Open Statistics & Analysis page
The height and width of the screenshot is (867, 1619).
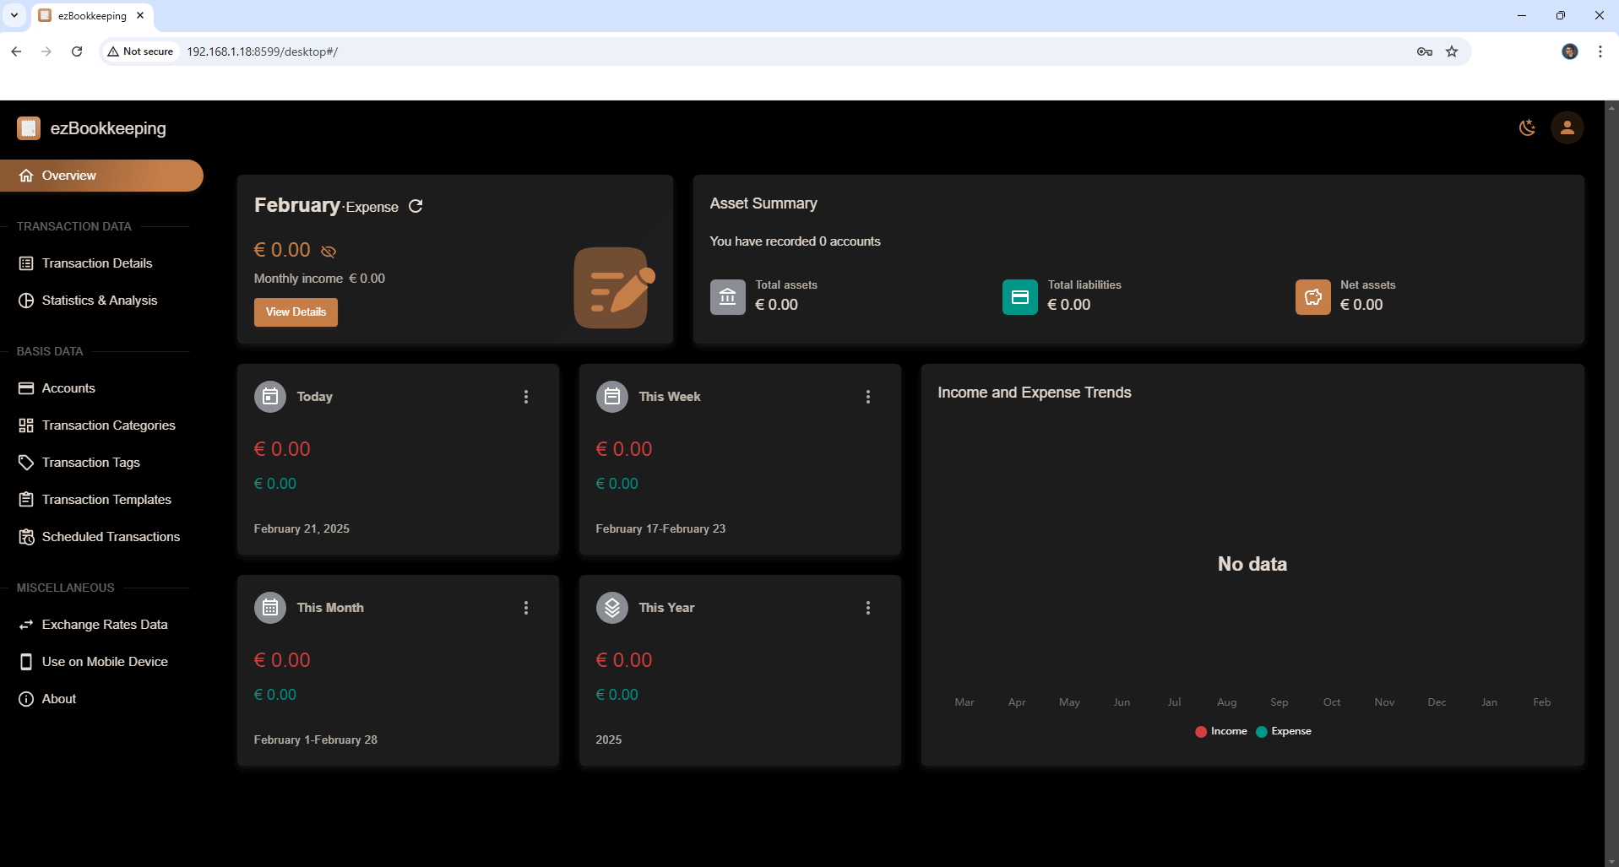coord(100,301)
